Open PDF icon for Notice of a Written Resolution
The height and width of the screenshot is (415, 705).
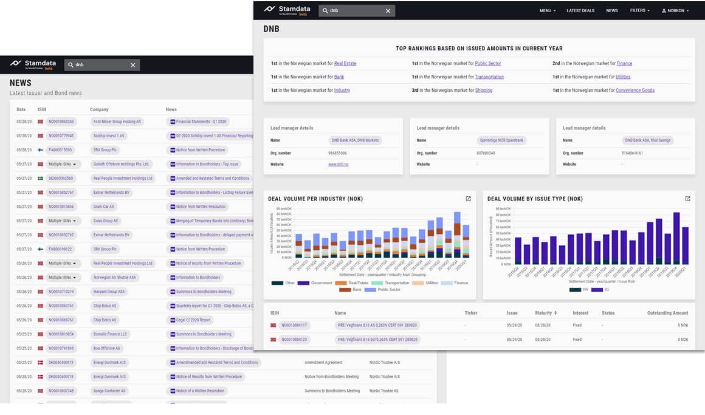click(x=173, y=391)
